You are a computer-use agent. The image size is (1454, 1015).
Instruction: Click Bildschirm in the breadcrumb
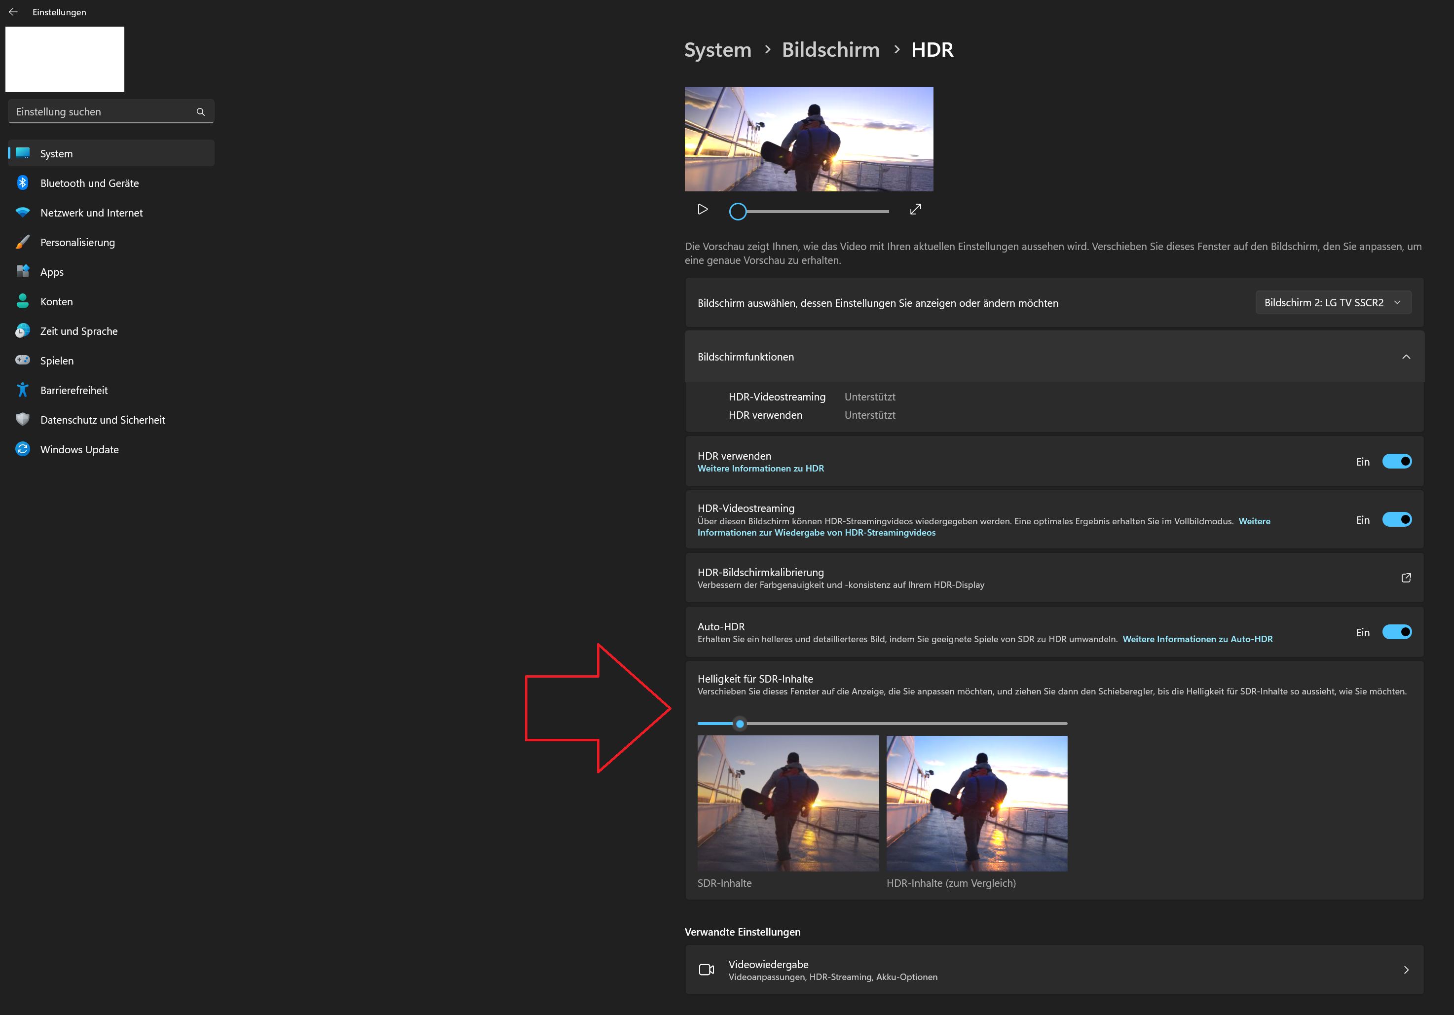point(830,50)
